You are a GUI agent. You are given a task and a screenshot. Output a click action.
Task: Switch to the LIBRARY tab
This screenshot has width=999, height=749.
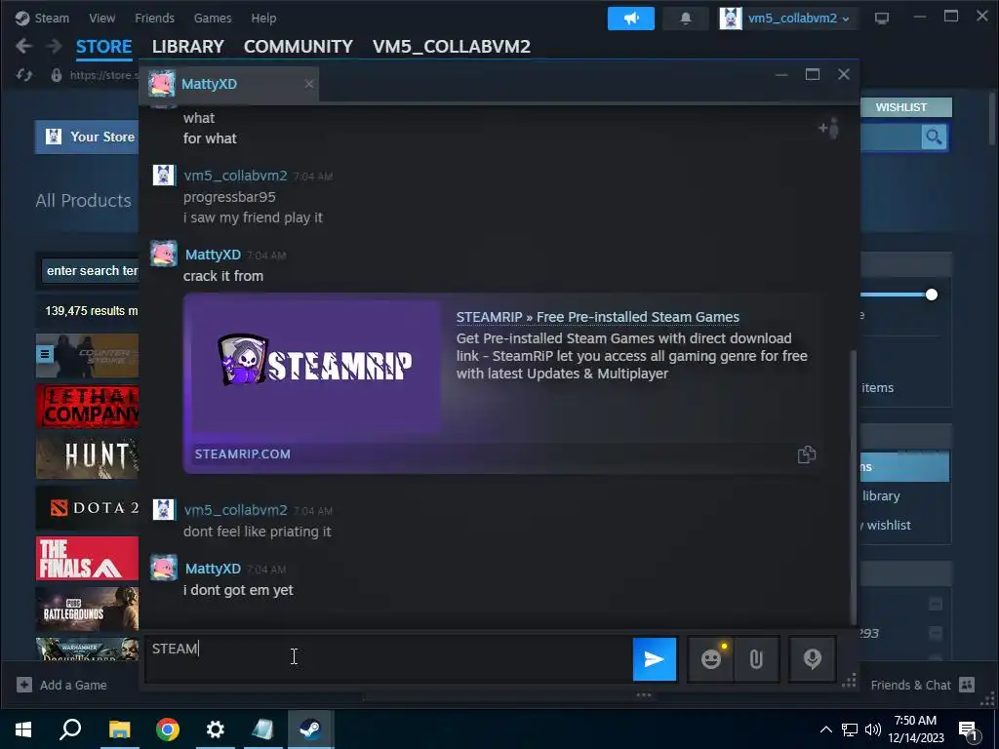(188, 47)
